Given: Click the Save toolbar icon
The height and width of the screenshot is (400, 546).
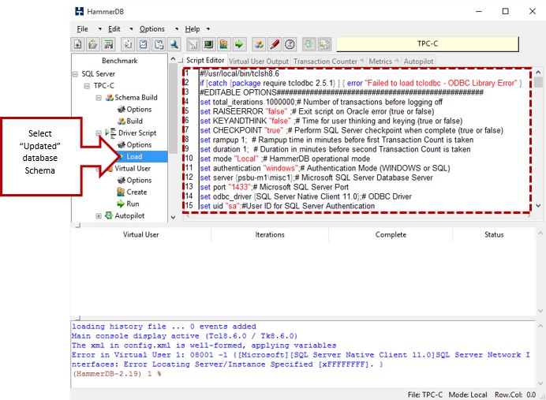Looking at the screenshot, I should coord(109,44).
